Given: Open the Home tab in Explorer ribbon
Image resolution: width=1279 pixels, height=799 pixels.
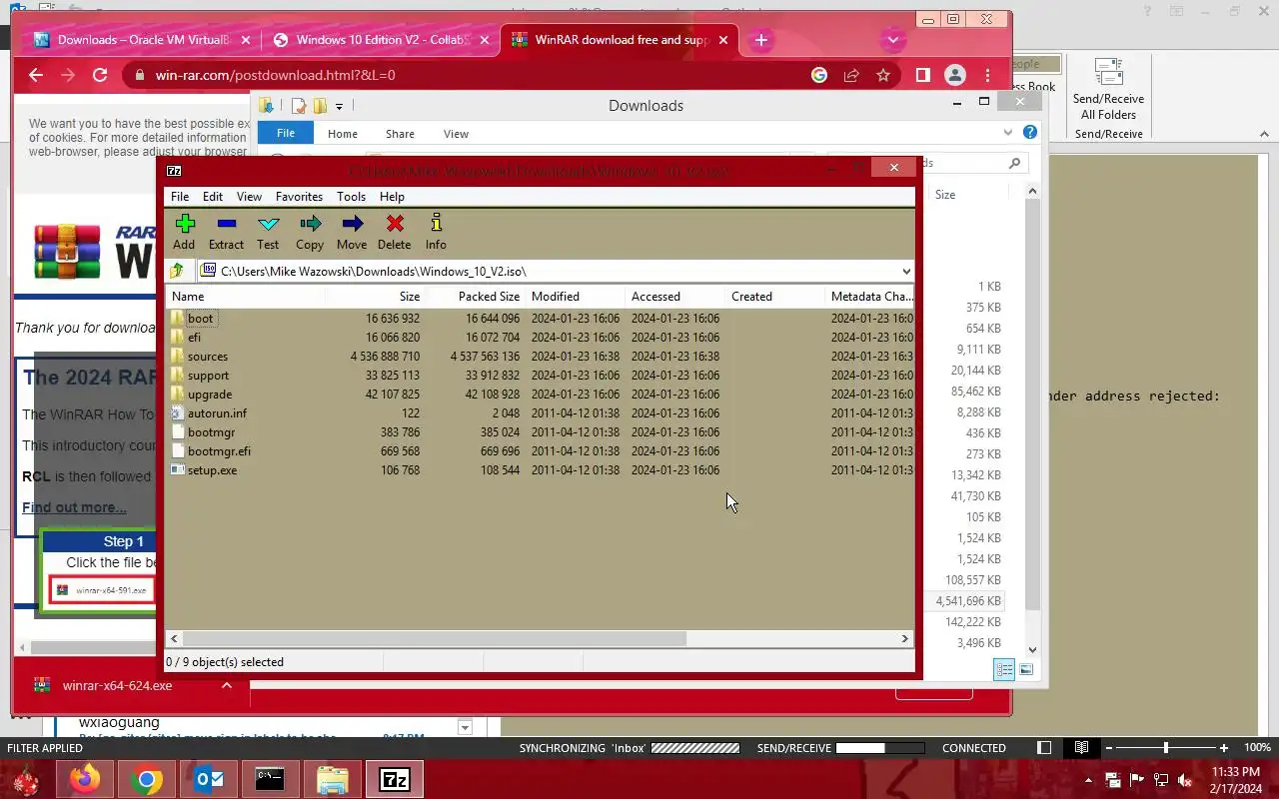Looking at the screenshot, I should tap(342, 133).
